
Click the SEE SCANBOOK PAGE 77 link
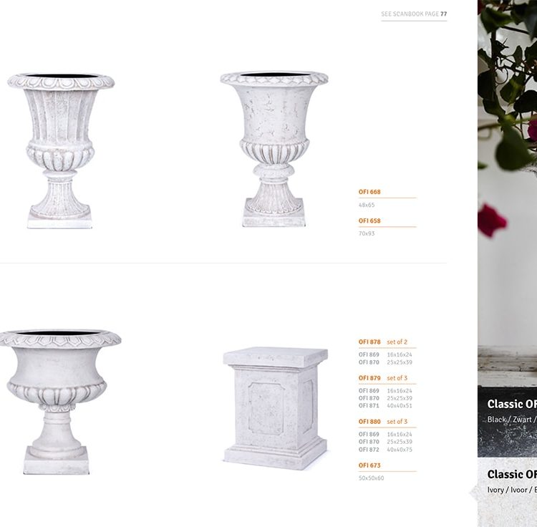click(x=414, y=14)
